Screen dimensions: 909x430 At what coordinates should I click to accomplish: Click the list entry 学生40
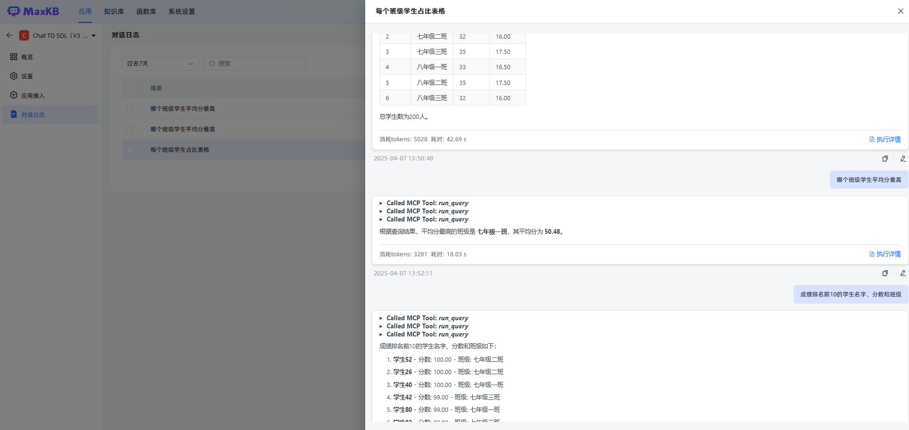448,385
